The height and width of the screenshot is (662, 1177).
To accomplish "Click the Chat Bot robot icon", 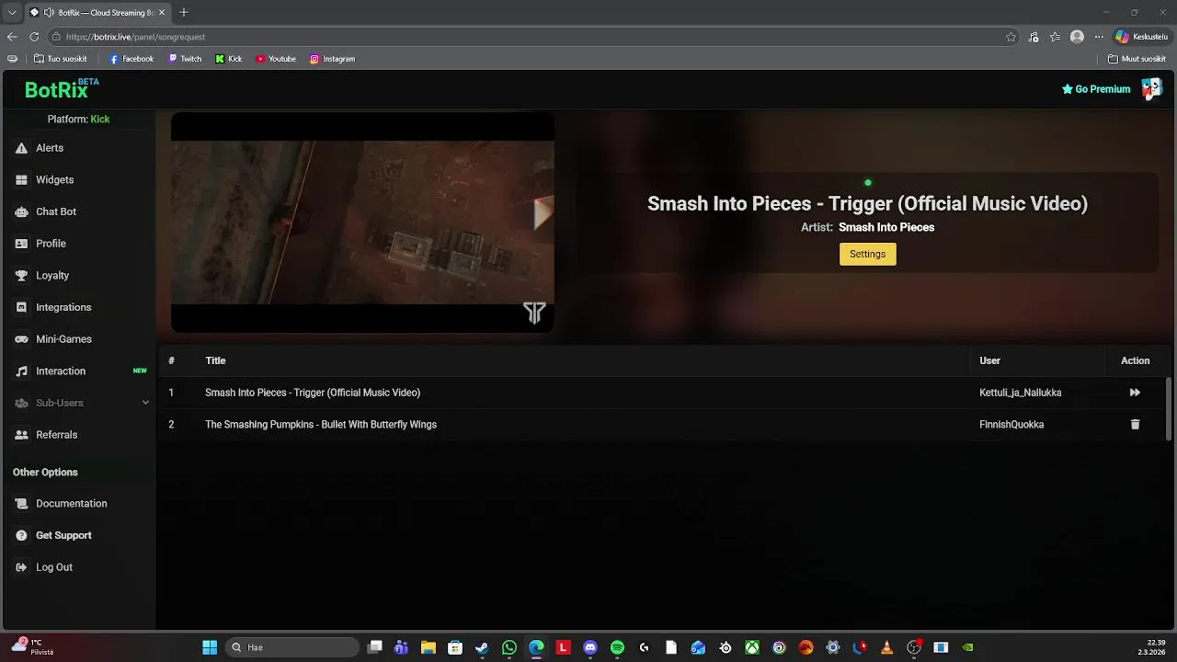I will tap(21, 211).
